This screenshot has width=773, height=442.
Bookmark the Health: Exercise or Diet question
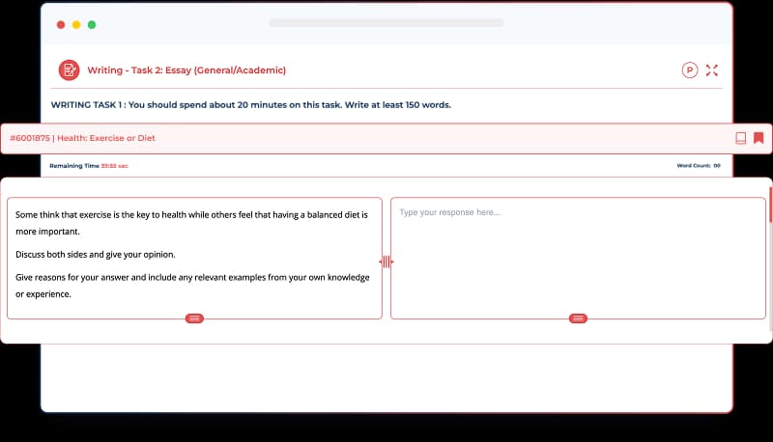tap(759, 138)
